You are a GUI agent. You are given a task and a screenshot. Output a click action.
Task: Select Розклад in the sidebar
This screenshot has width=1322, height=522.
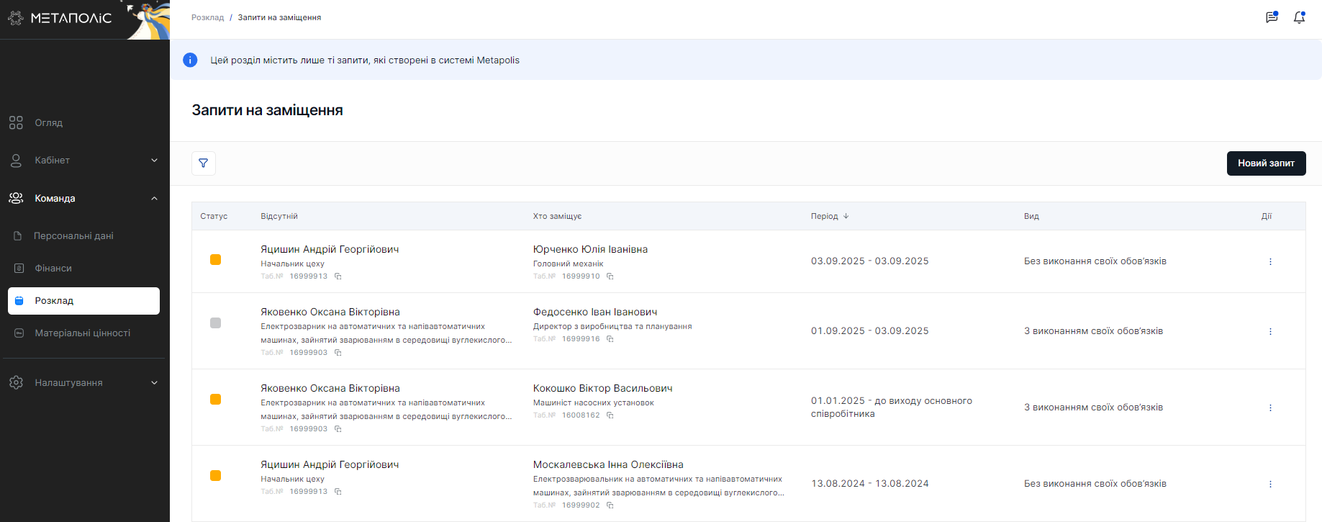click(83, 301)
